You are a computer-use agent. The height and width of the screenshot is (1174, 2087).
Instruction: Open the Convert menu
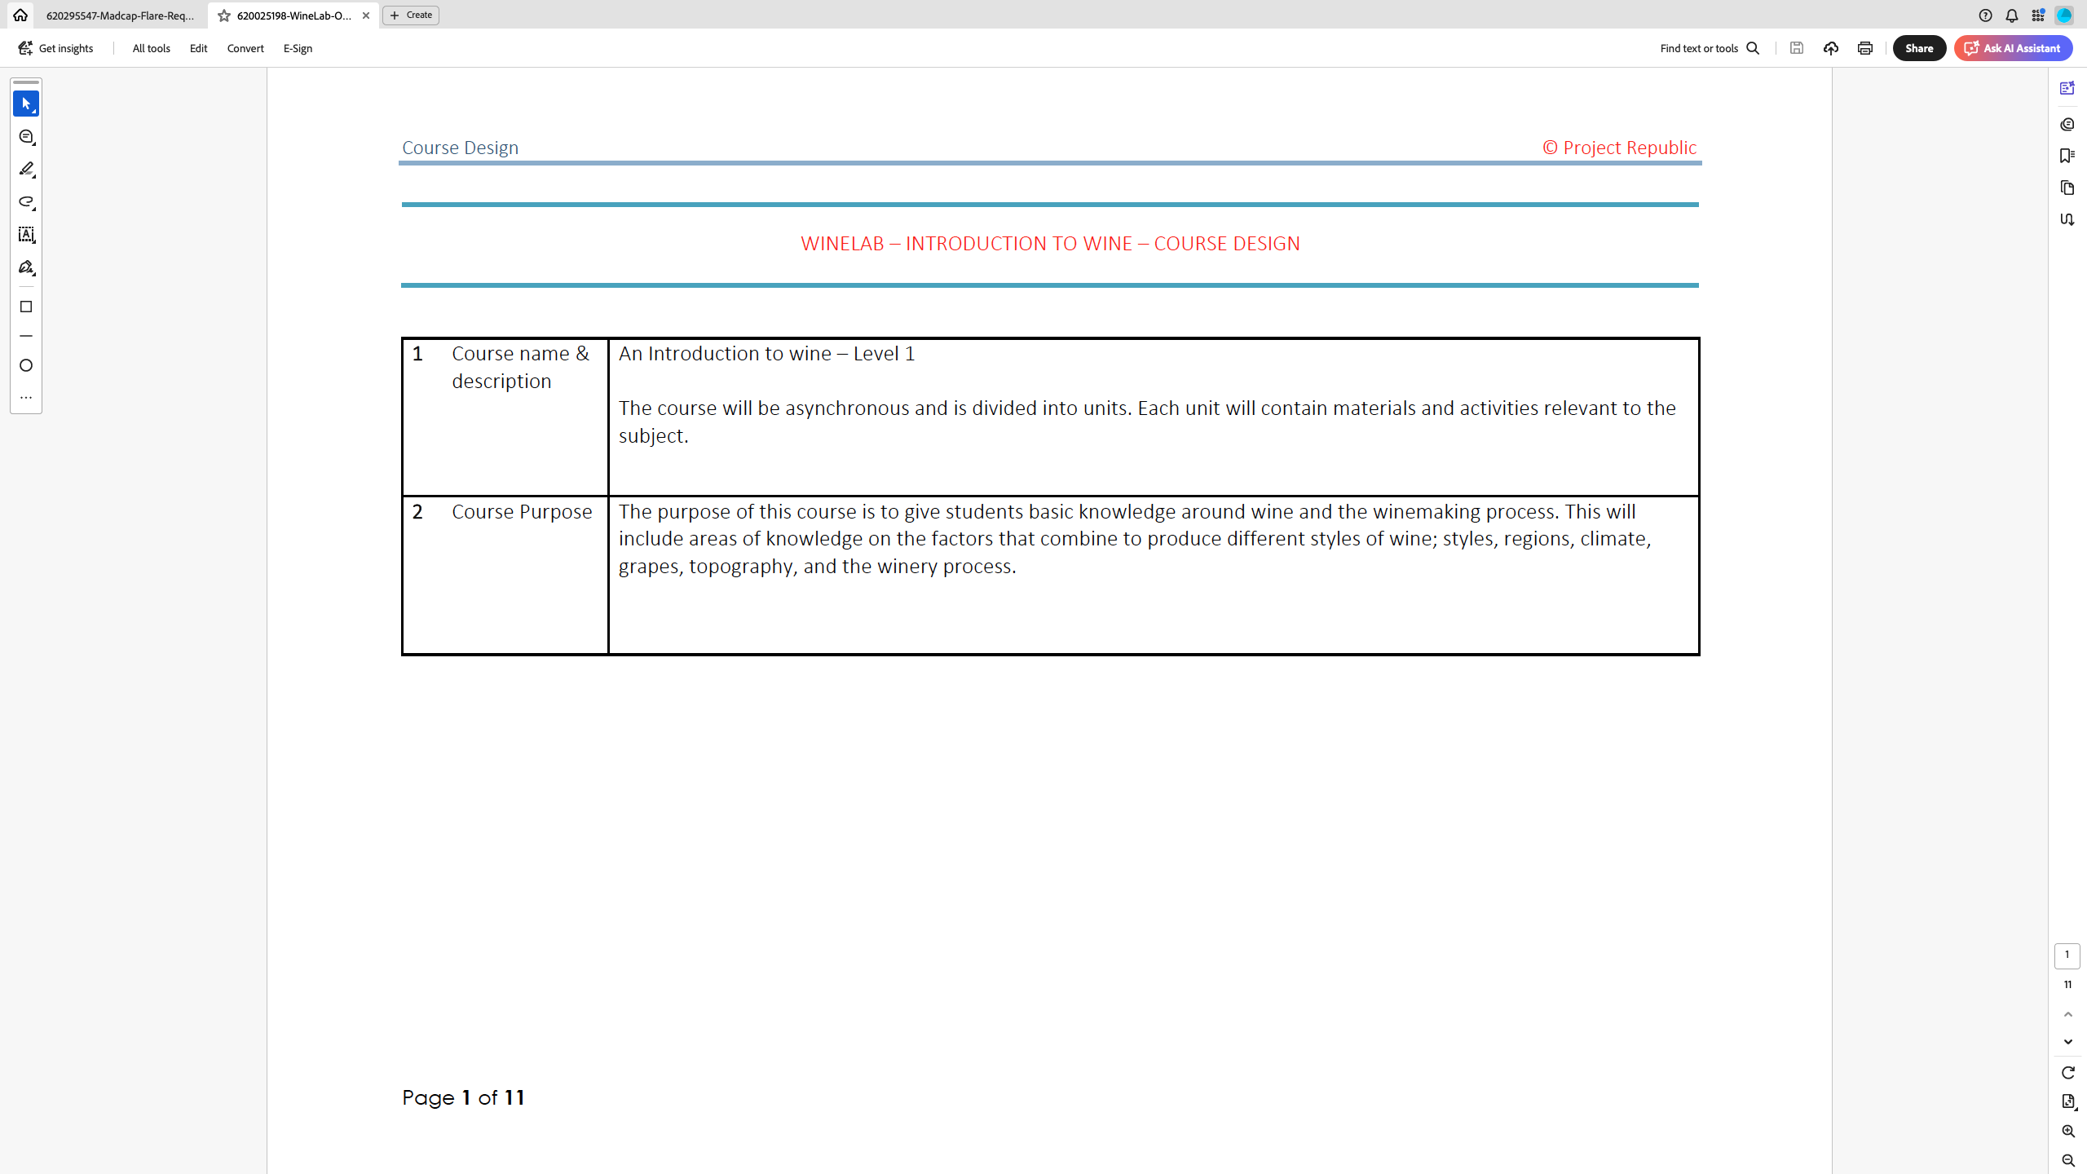[245, 48]
